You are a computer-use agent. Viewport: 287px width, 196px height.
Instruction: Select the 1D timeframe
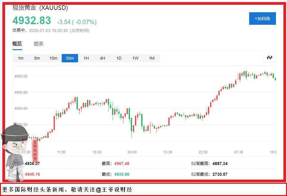(119, 58)
